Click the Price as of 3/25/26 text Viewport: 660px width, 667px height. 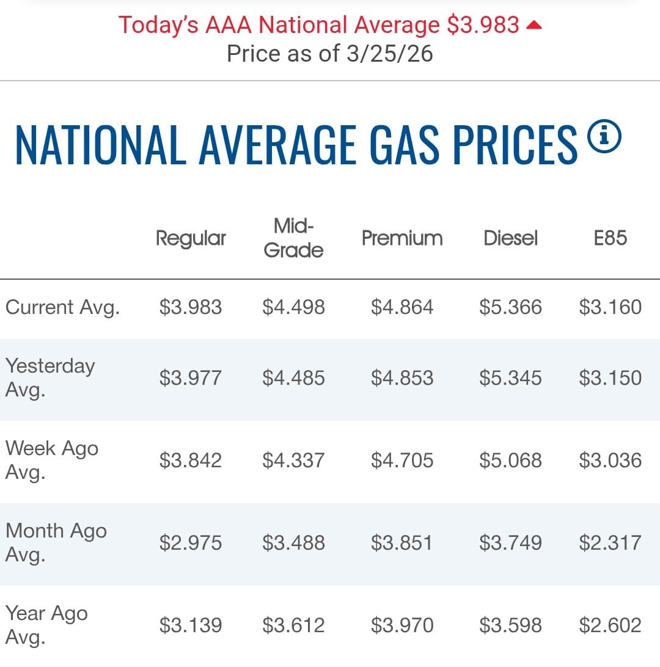[330, 53]
